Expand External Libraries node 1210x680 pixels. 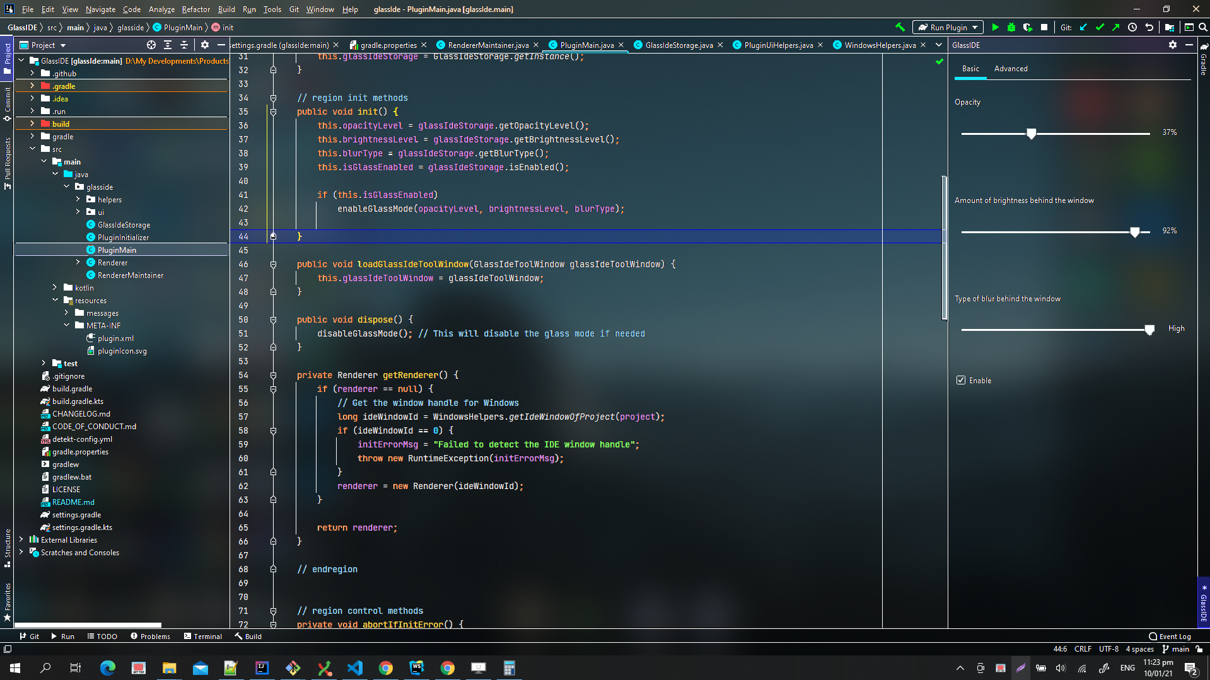tap(21, 539)
